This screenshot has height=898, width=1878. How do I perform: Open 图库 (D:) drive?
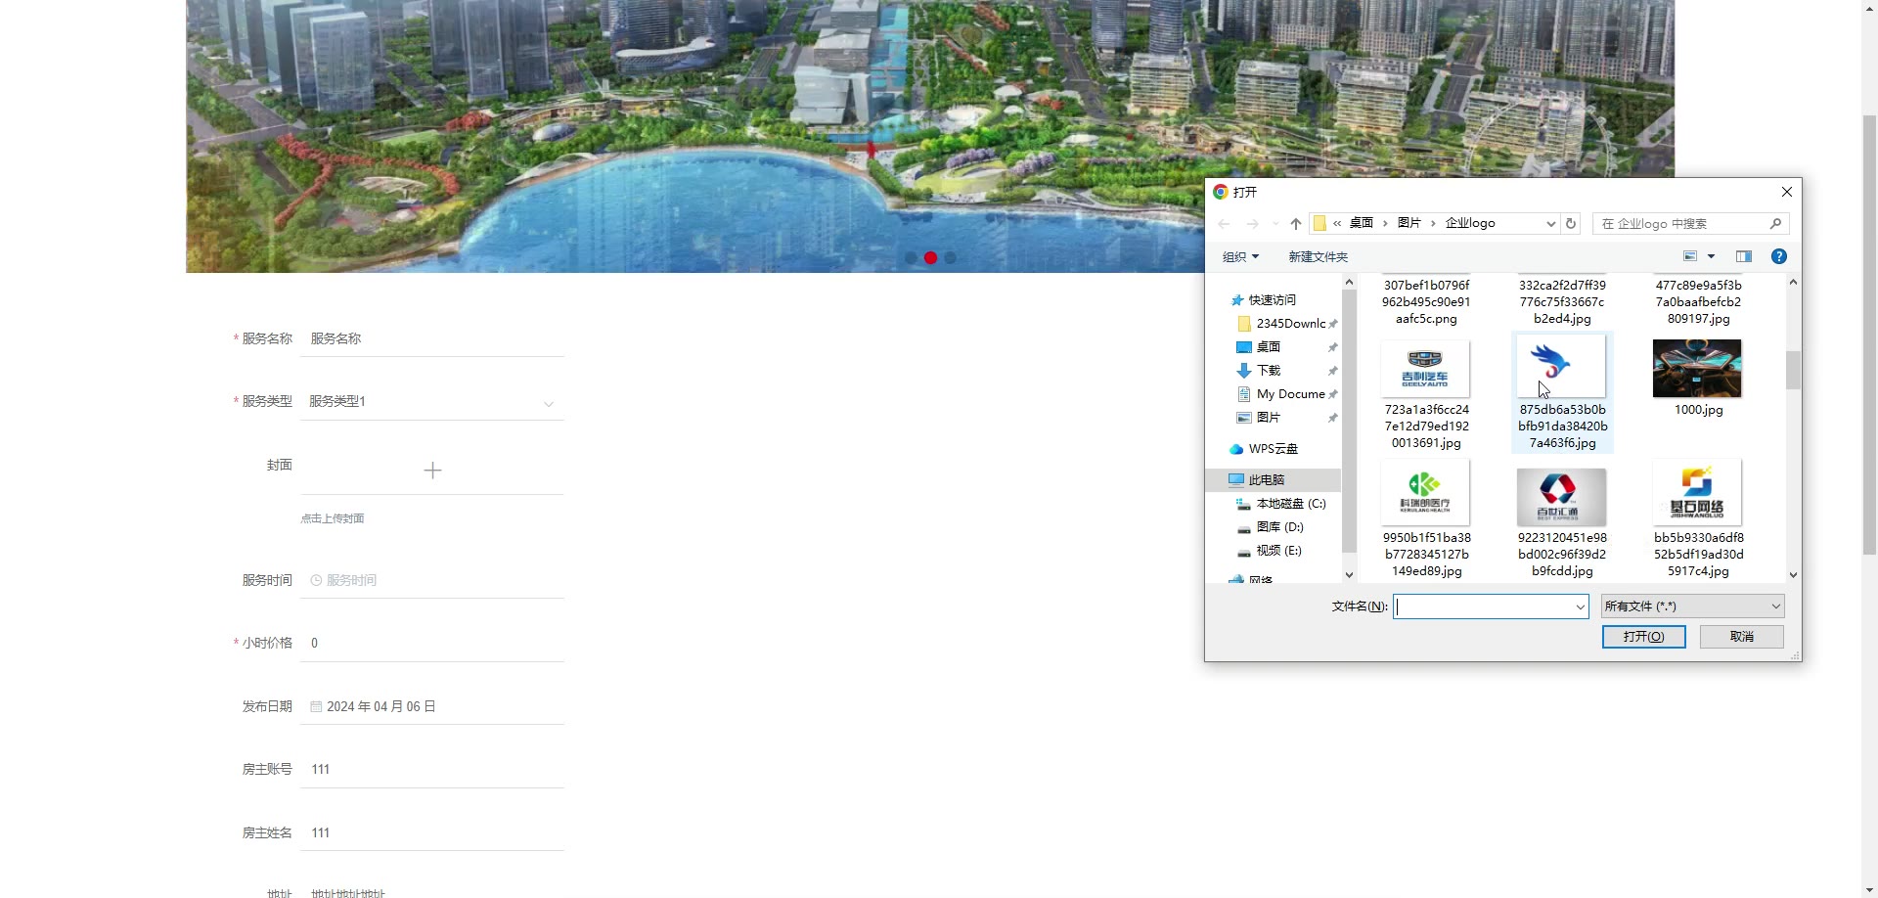(1279, 527)
